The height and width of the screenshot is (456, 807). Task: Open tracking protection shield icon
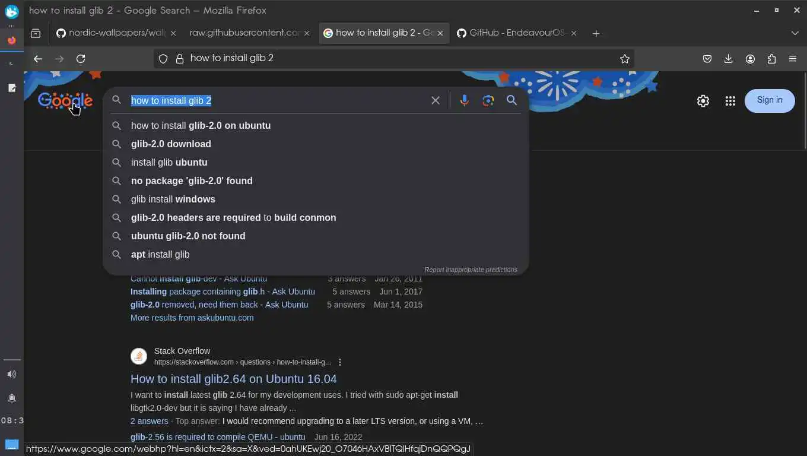pyautogui.click(x=163, y=58)
